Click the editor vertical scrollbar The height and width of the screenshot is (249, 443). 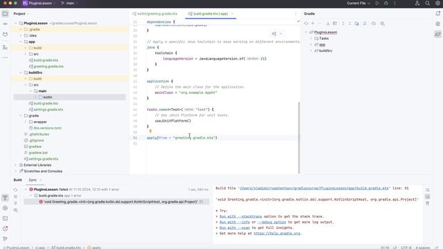tap(298, 138)
